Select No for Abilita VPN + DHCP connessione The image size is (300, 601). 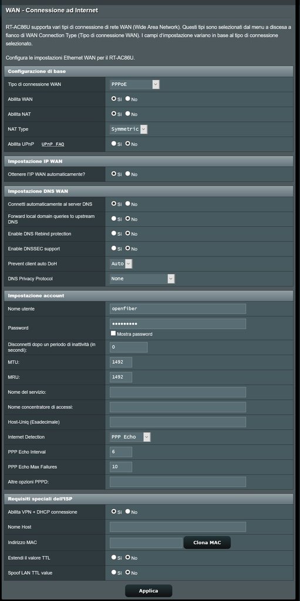[128, 511]
